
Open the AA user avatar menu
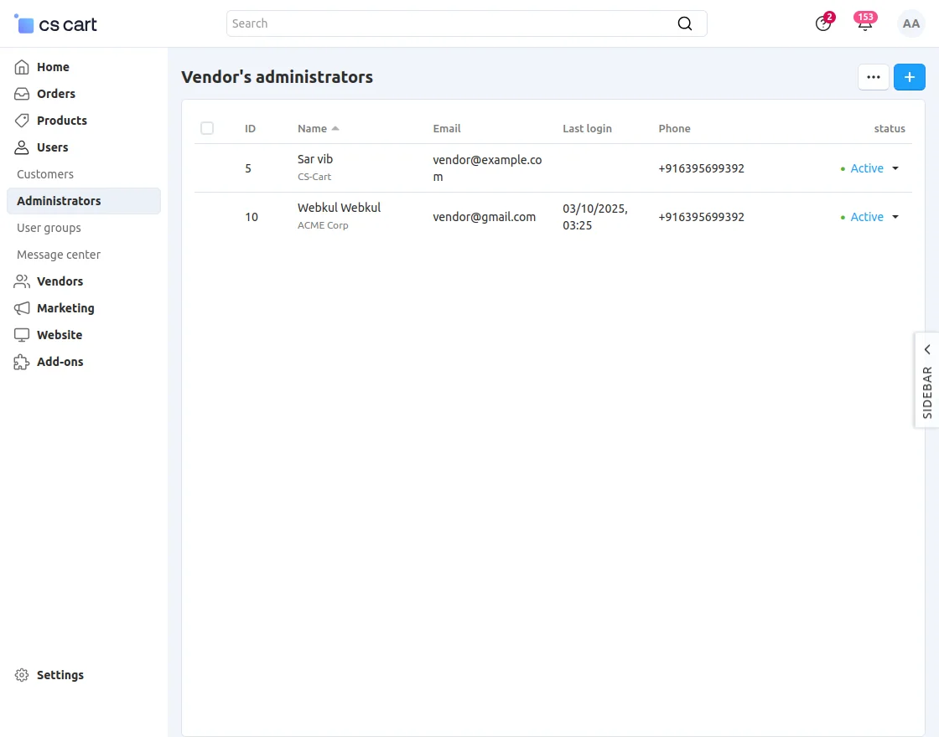[x=911, y=24]
